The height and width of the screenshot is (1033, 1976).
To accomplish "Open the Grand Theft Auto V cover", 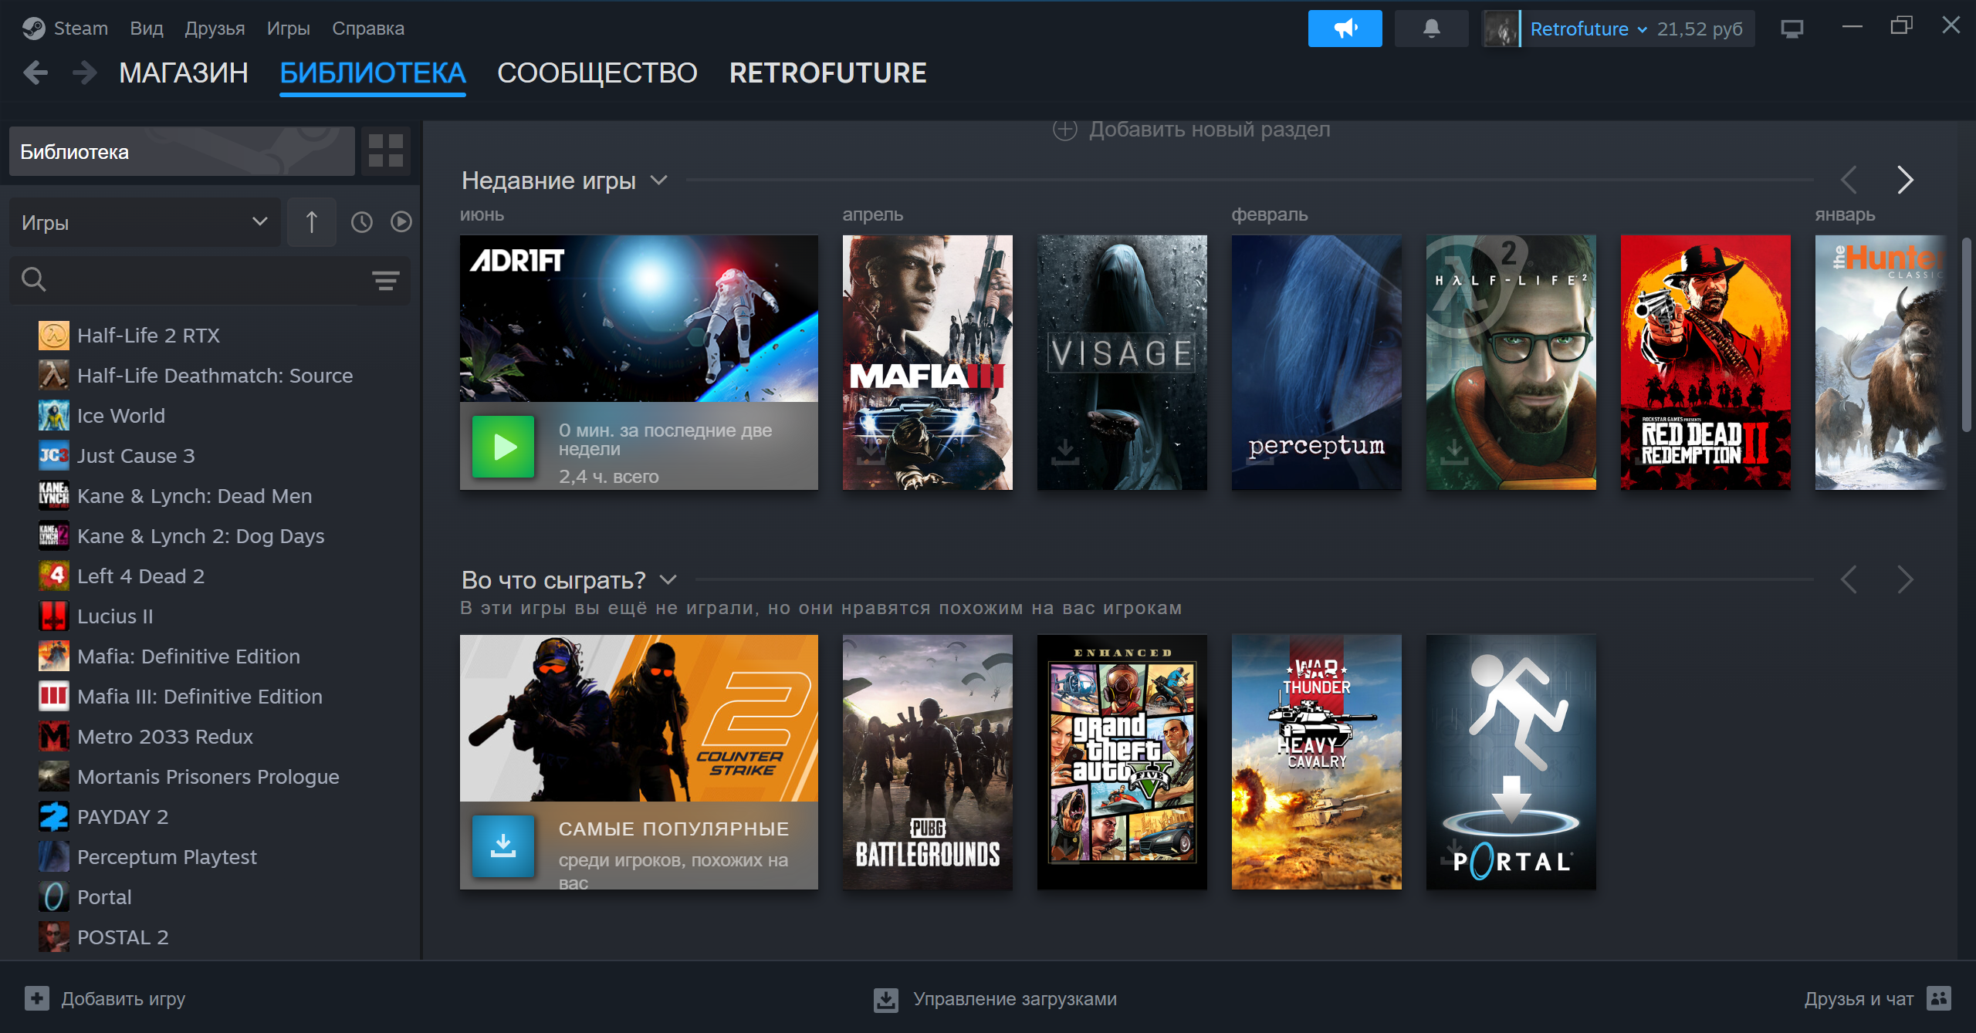I will tap(1122, 762).
